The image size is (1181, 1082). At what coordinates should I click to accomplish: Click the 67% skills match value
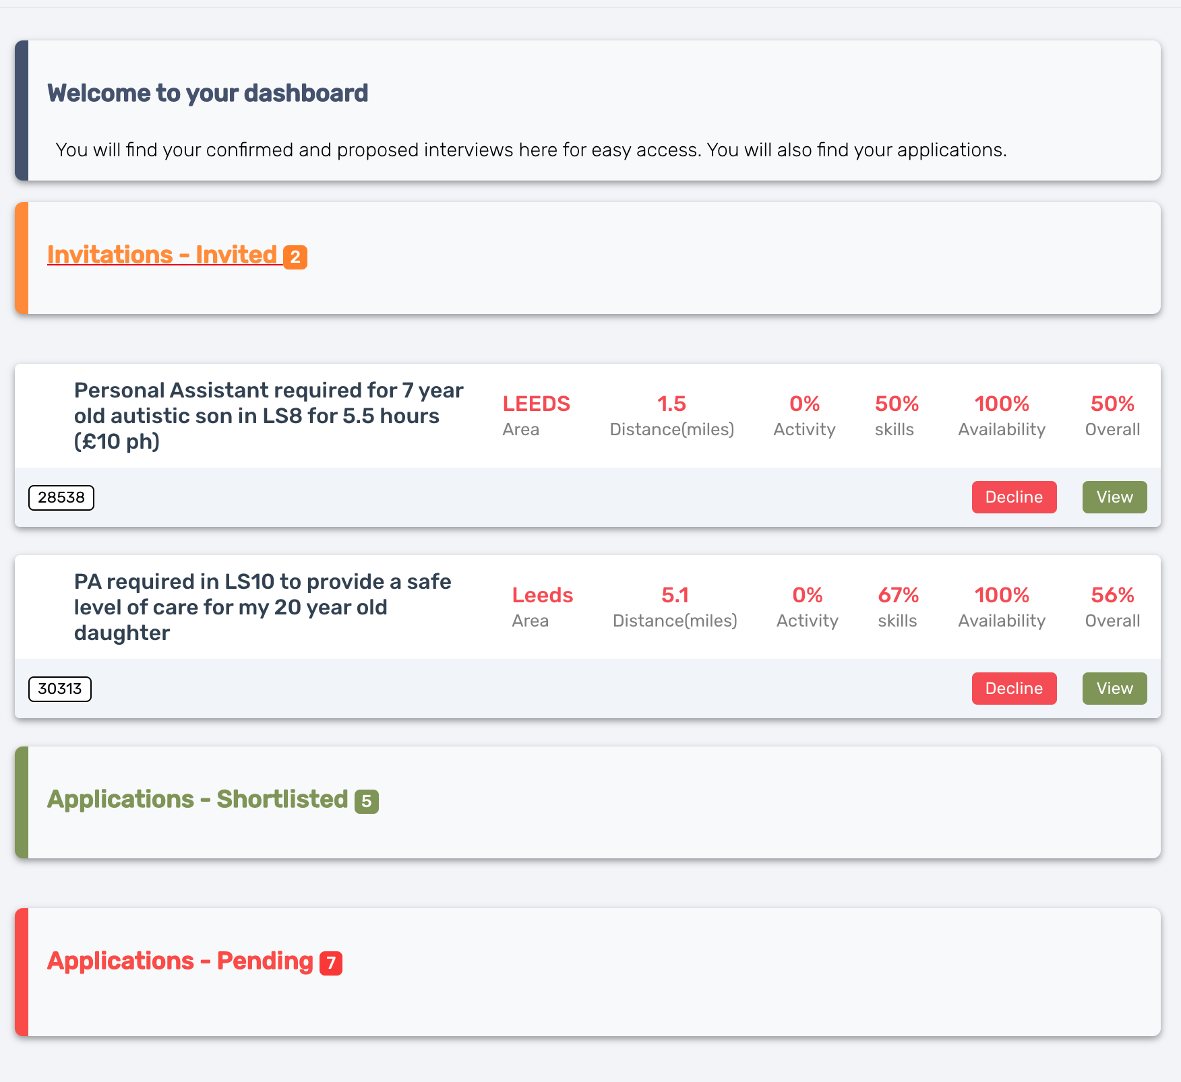[x=898, y=596]
